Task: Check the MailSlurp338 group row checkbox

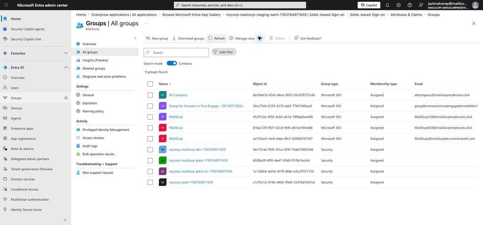Action: 150,117
